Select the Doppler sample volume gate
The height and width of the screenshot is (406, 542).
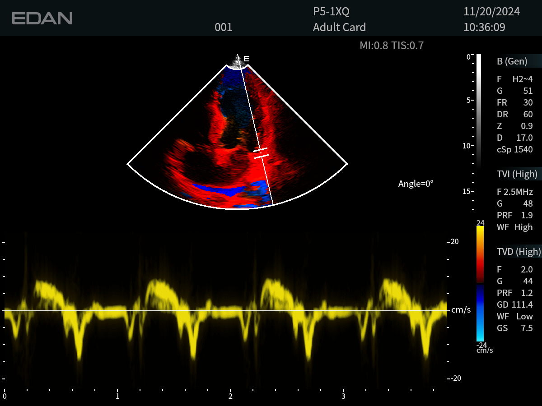point(261,152)
